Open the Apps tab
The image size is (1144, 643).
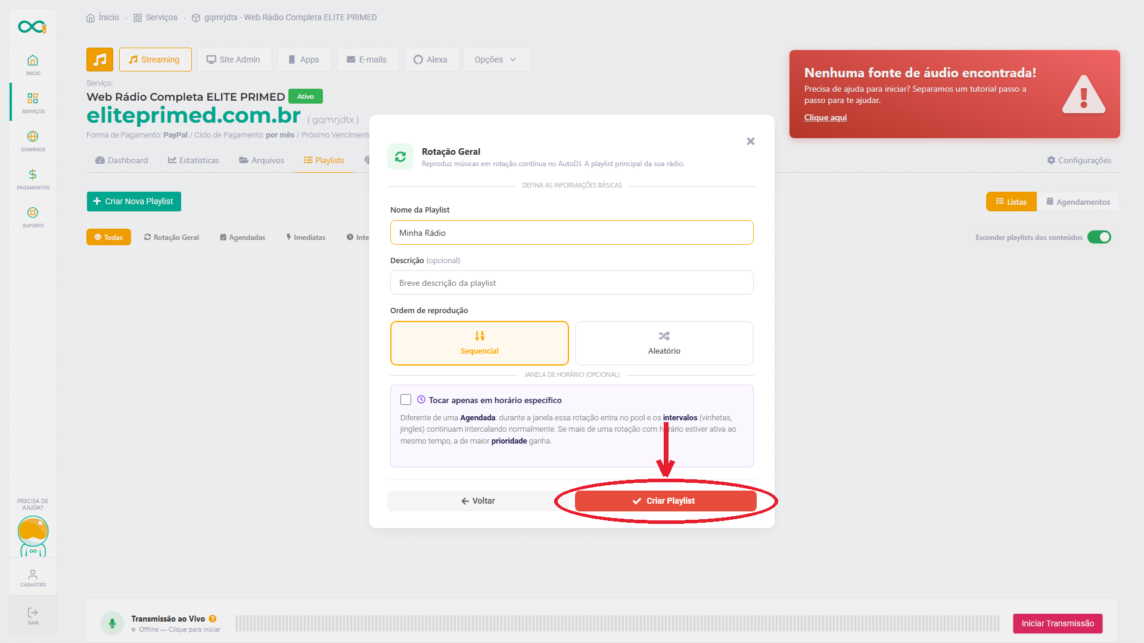pyautogui.click(x=304, y=60)
